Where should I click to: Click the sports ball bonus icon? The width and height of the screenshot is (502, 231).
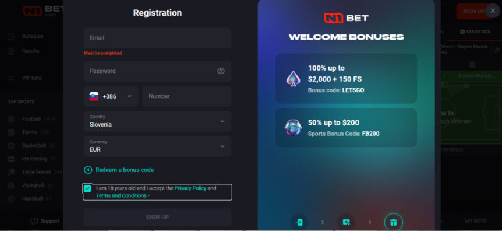pyautogui.click(x=293, y=127)
